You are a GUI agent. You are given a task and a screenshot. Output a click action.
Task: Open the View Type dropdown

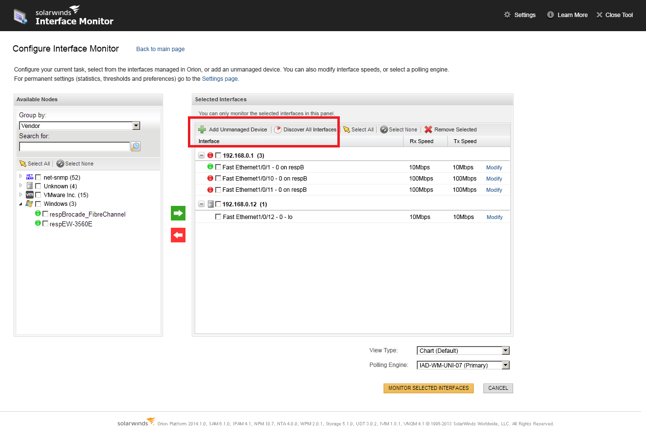pyautogui.click(x=505, y=350)
